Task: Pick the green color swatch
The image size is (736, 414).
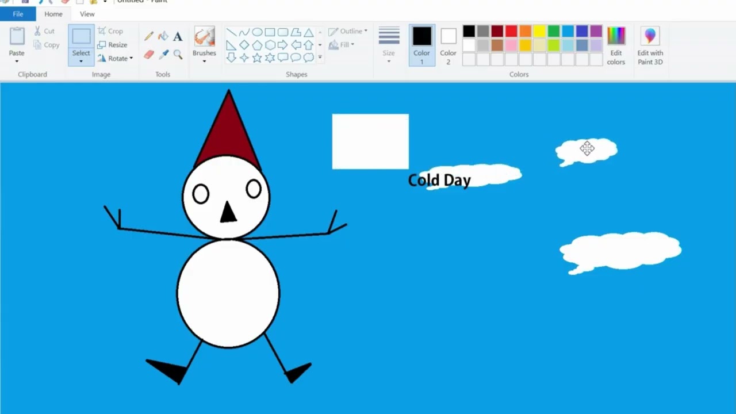Action: pos(554,31)
